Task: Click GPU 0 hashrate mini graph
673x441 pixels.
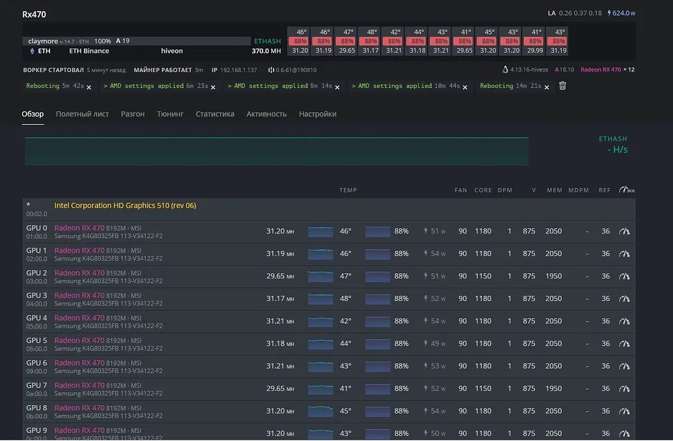Action: [x=320, y=232]
